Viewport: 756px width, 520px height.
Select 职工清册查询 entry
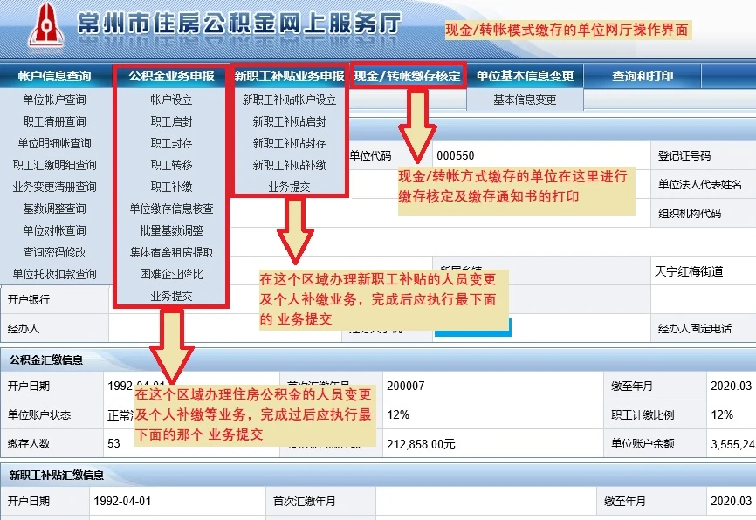[x=54, y=121]
